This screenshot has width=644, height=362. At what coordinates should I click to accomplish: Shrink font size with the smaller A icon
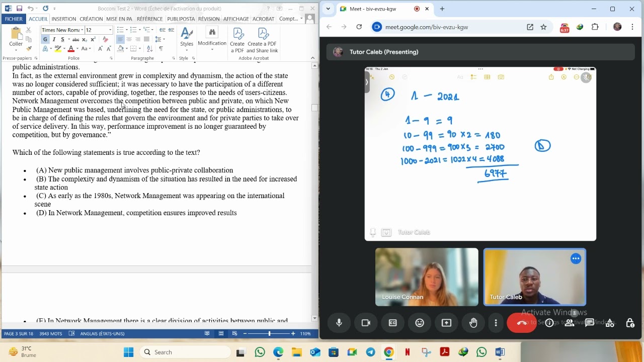[109, 49]
